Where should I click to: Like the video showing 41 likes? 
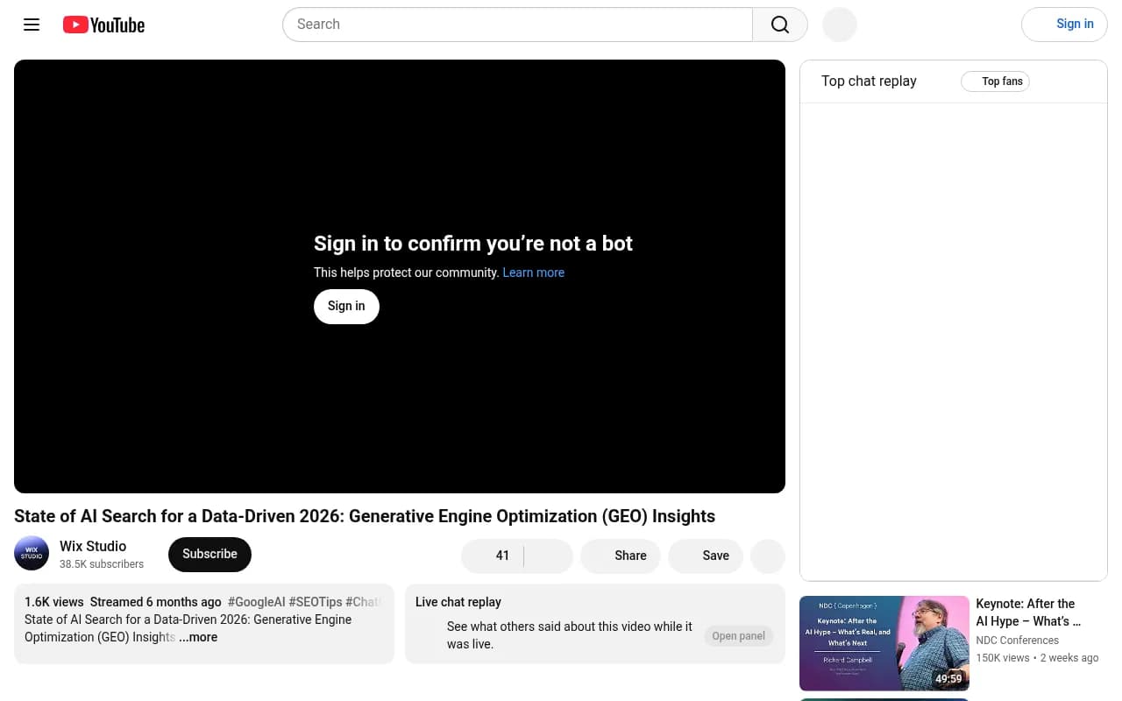(x=492, y=556)
